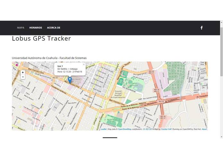The image size is (223, 159).
Task: Click the 'bus 1' popup title
Action: click(x=60, y=66)
